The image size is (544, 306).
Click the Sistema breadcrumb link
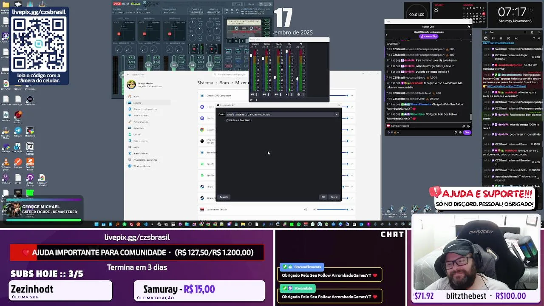205,83
